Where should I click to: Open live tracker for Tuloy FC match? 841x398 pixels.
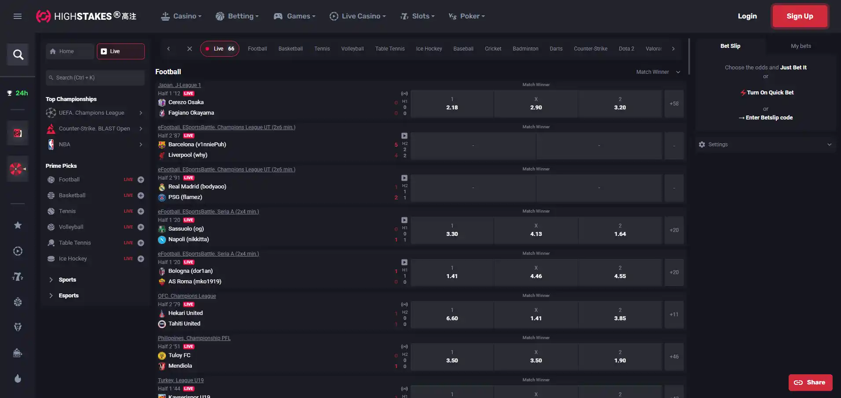pos(404,347)
